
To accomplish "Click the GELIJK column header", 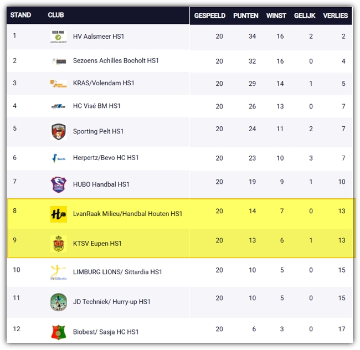I will [x=305, y=16].
